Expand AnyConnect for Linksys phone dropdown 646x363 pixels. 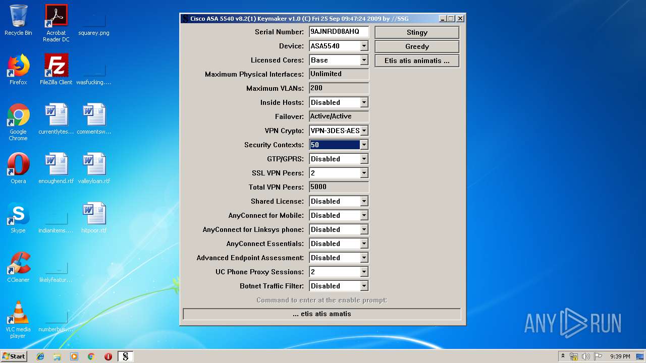[x=364, y=229]
